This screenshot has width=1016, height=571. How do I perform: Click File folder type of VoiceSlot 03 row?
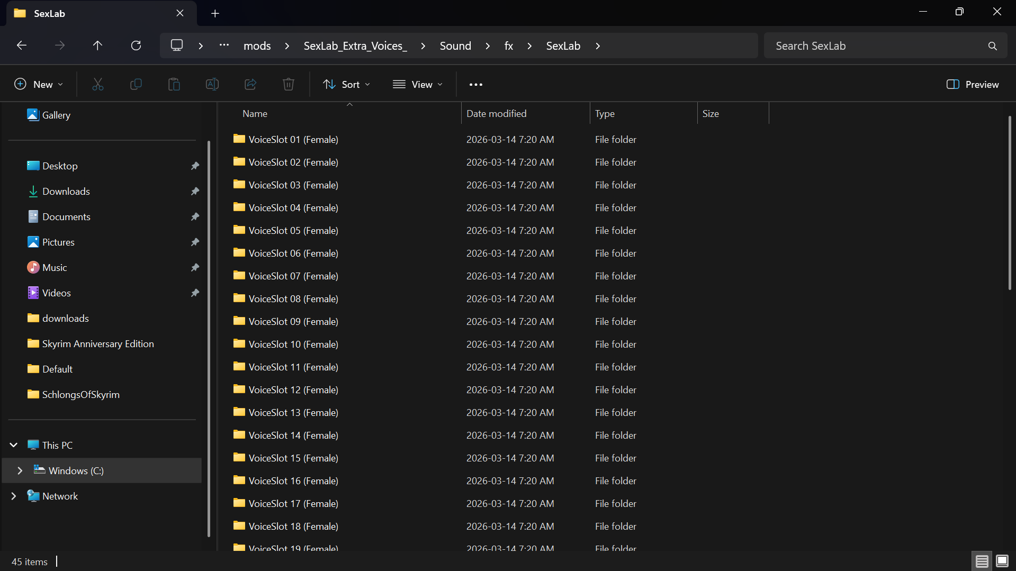[615, 185]
